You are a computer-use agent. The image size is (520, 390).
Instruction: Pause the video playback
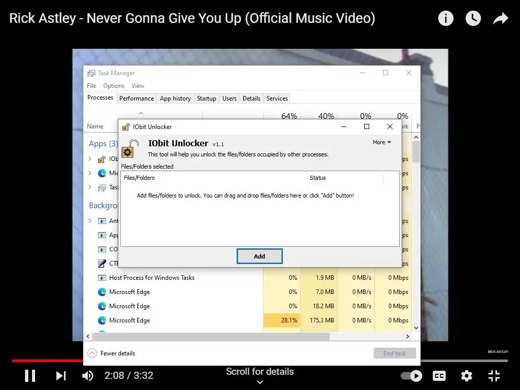30,376
